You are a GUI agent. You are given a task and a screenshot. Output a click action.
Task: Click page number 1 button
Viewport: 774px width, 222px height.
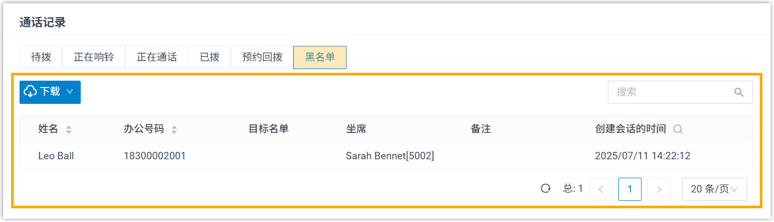point(630,189)
